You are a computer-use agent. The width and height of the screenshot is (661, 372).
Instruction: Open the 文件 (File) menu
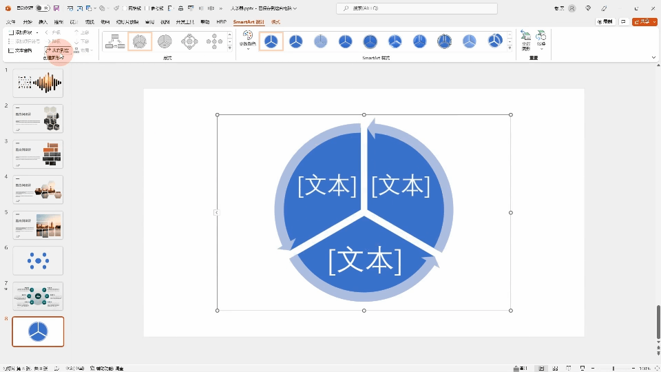tap(11, 22)
